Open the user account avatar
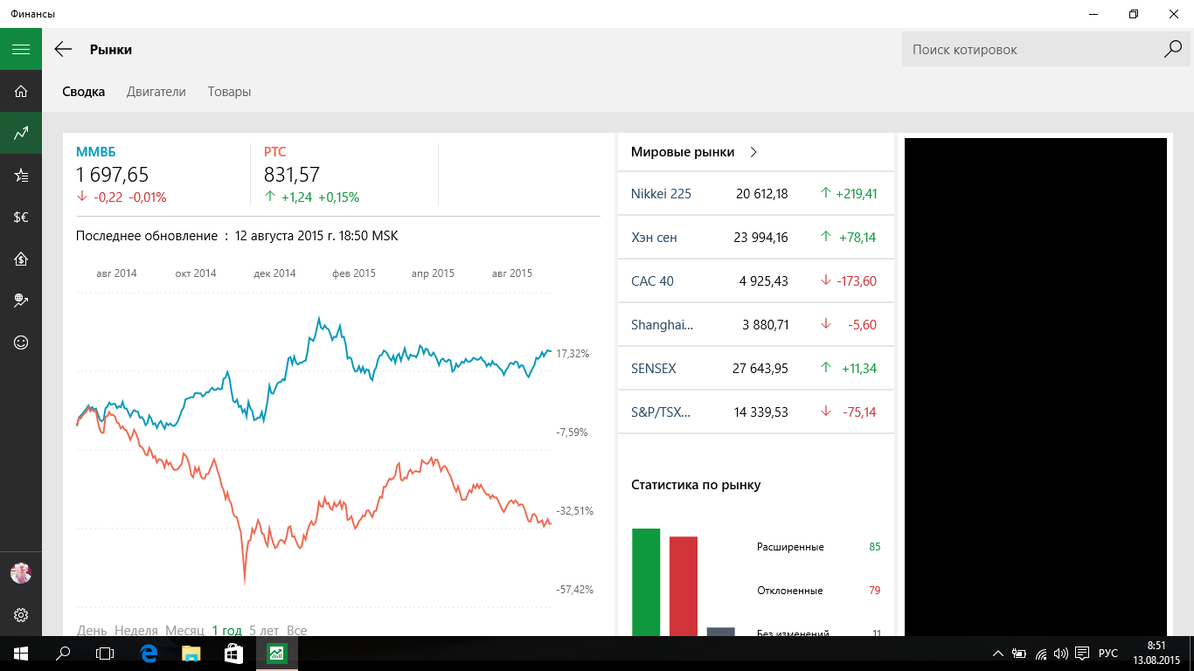The width and height of the screenshot is (1194, 671). pyautogui.click(x=21, y=573)
